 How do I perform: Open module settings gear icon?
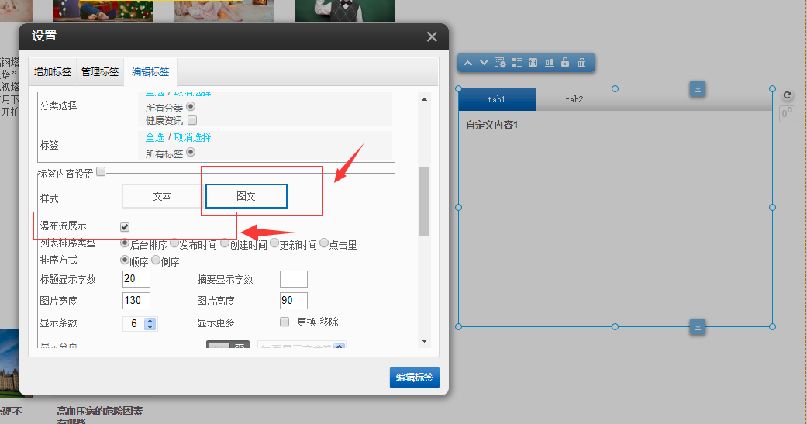click(x=500, y=63)
